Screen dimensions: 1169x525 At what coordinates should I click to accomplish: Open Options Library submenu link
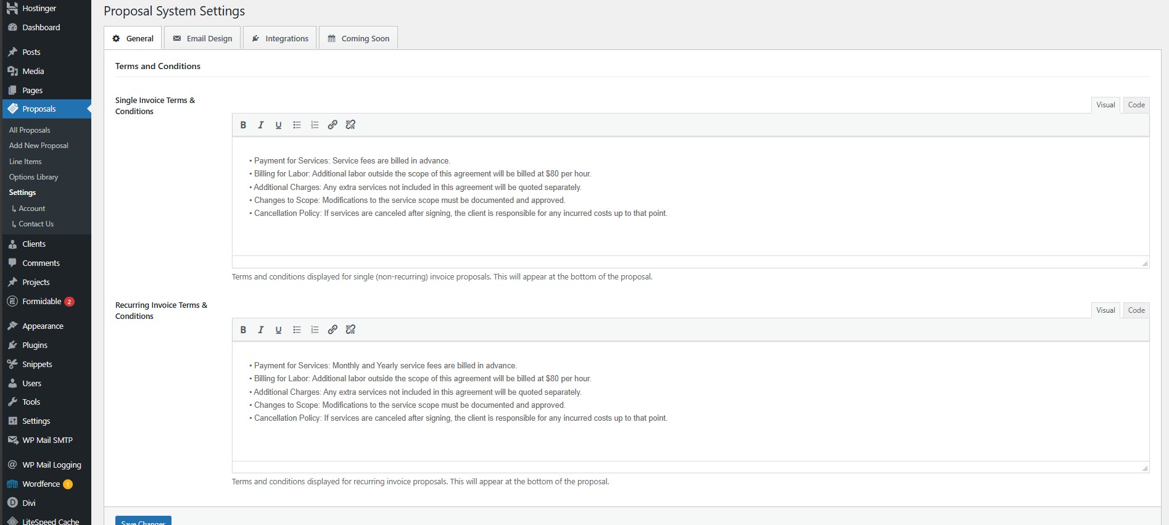point(33,177)
